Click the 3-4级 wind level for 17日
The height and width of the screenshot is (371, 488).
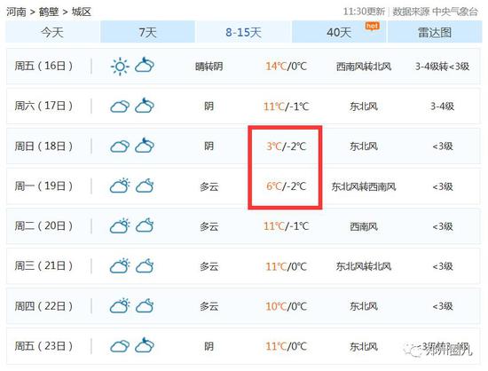point(442,107)
